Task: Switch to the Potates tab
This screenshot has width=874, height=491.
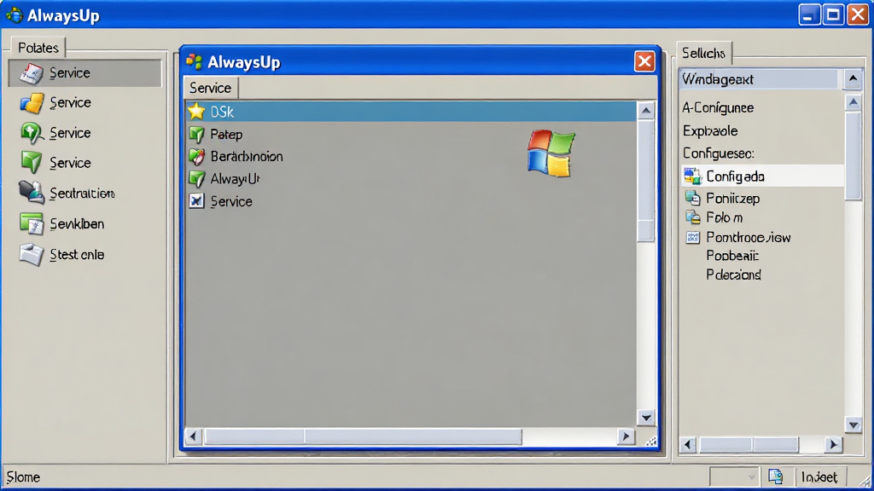Action: tap(38, 48)
